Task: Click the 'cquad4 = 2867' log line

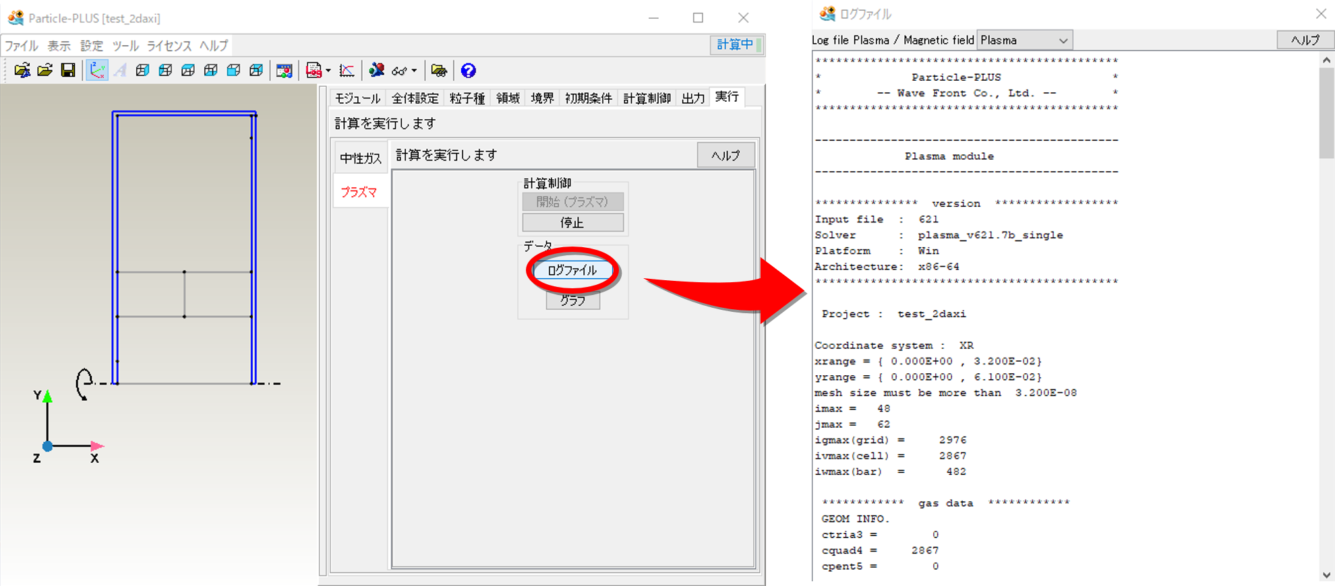Action: point(881,550)
